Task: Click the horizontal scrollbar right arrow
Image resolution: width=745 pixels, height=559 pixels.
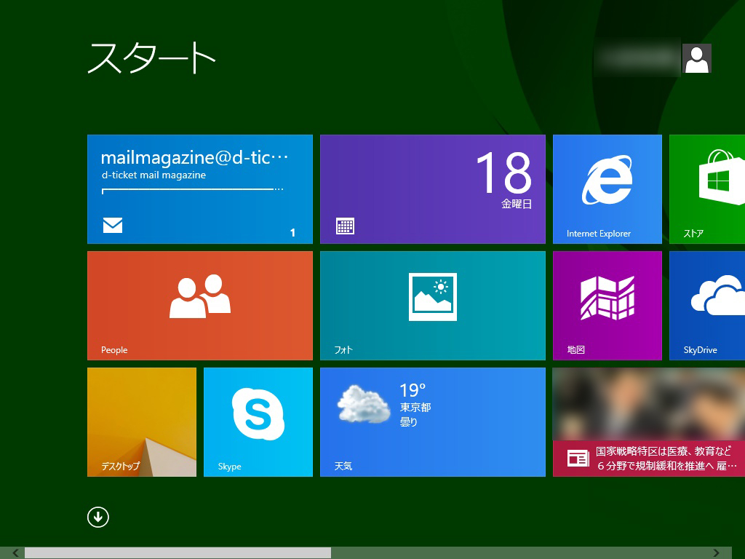Action: click(716, 553)
